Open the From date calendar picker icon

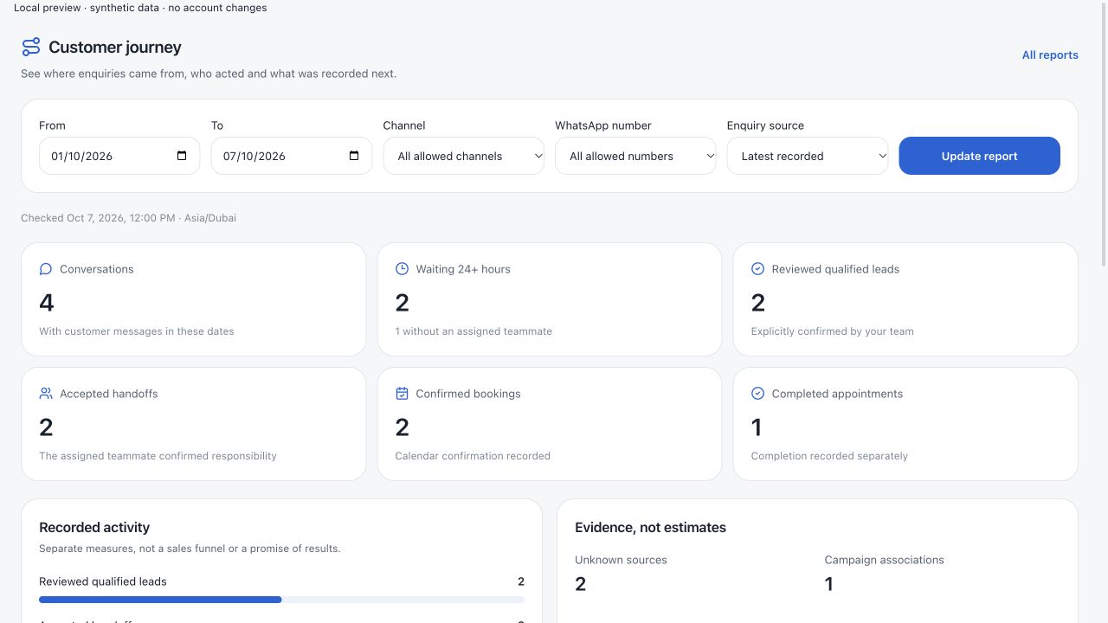(x=182, y=156)
